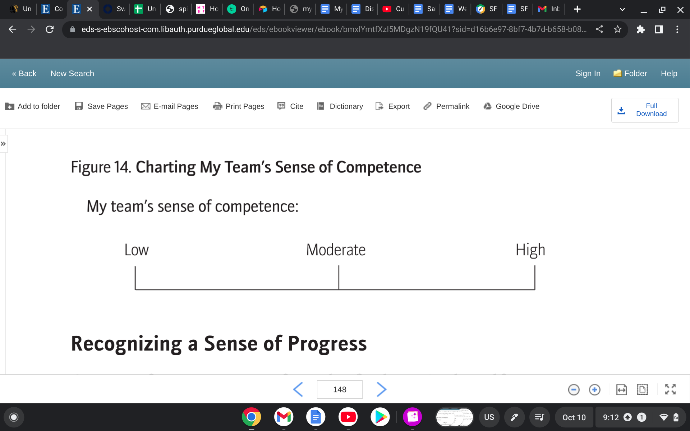Click the page number field showing 148
Image resolution: width=690 pixels, height=431 pixels.
340,389
